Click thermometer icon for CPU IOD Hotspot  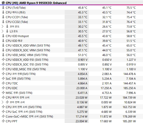tap(3, 36)
